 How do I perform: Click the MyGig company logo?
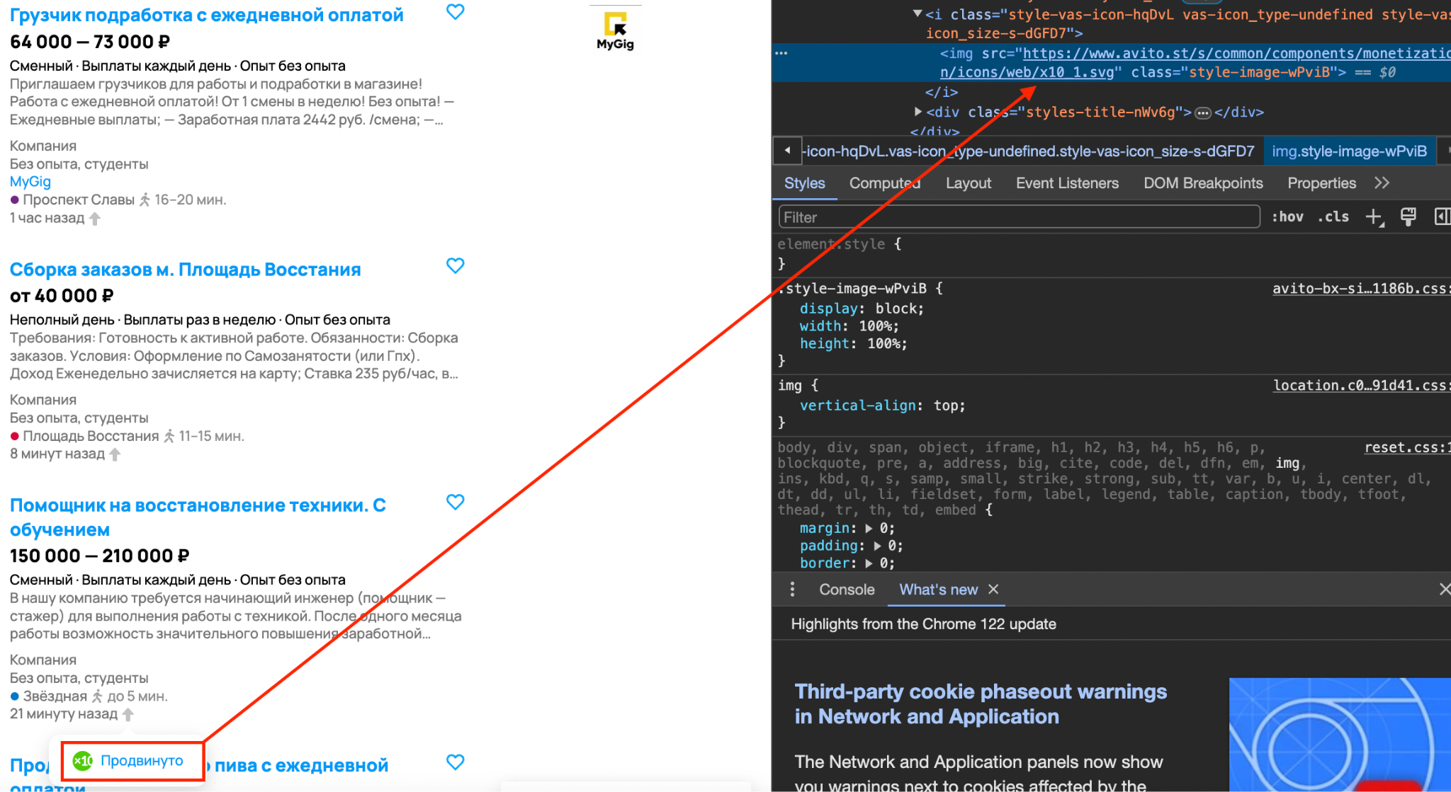[615, 32]
